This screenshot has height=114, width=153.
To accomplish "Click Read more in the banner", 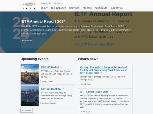I will pyautogui.click(x=27, y=41).
